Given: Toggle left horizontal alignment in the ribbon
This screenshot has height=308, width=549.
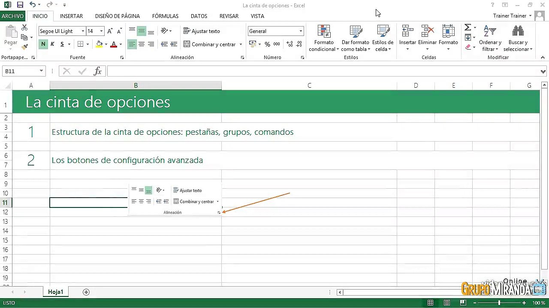Looking at the screenshot, I should 132,44.
